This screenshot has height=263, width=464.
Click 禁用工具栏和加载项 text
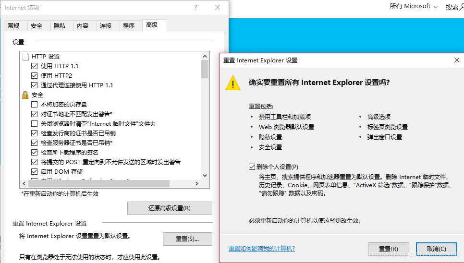pos(285,117)
